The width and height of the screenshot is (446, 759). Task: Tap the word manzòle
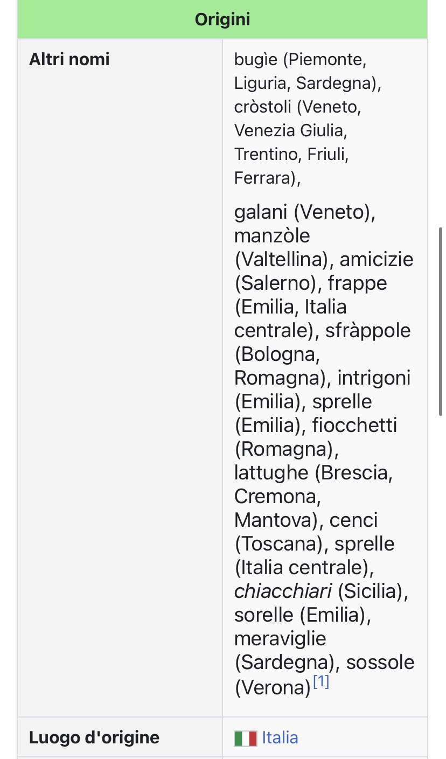[272, 236]
